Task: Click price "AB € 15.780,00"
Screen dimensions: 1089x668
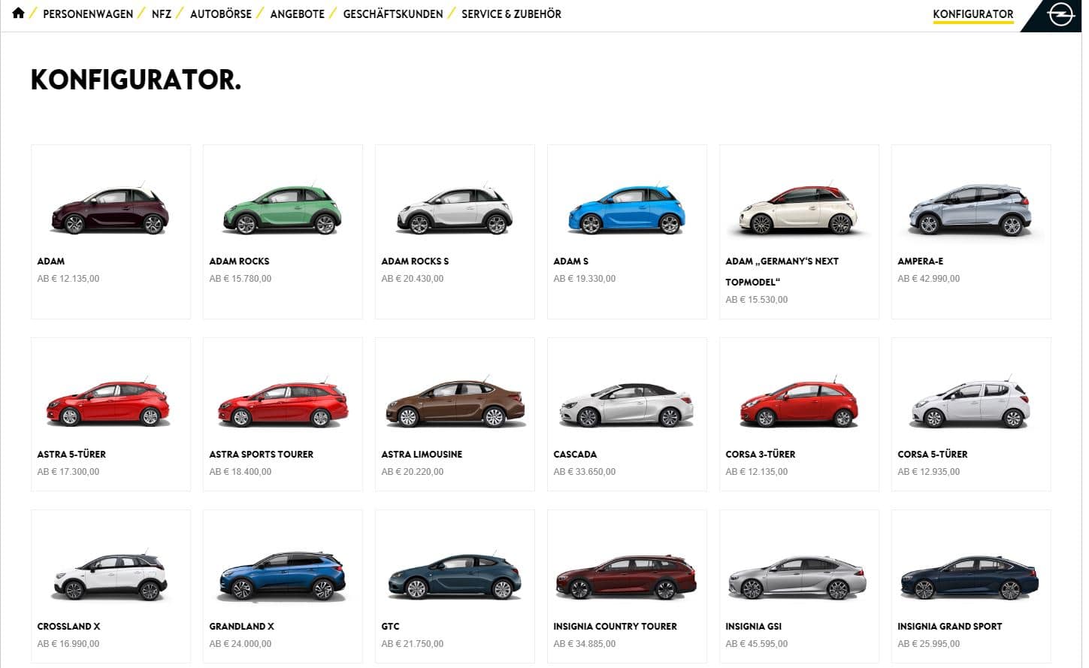Action: pyautogui.click(x=240, y=279)
